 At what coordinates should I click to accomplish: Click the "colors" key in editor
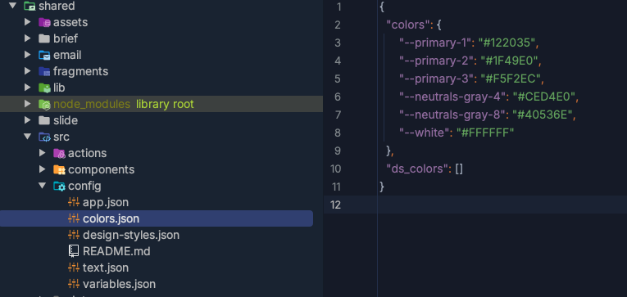(407, 25)
